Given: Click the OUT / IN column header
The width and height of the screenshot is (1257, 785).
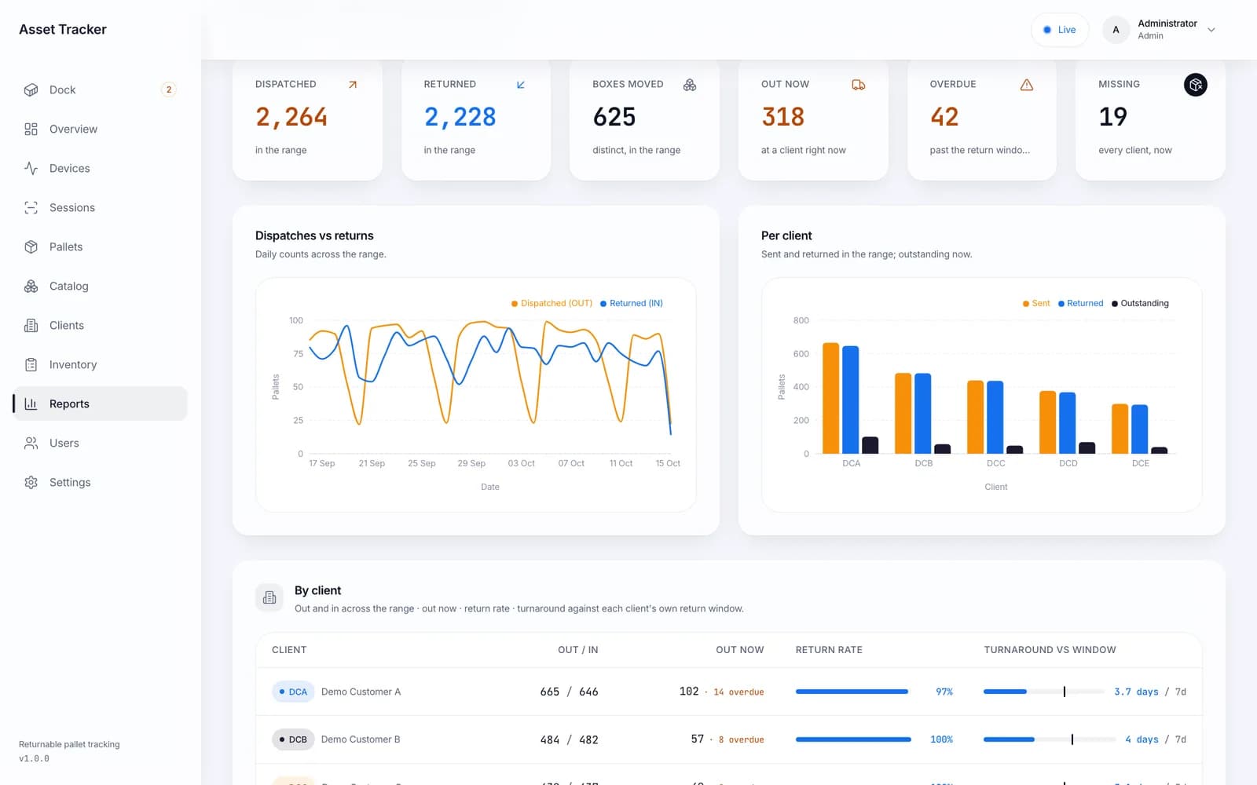Looking at the screenshot, I should coord(578,650).
